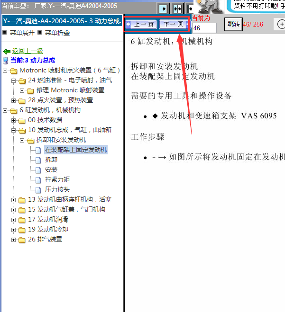Viewport: 285px width, 312px height.
Task: Collapse the 24 燃油准备 node
Action: point(13,80)
